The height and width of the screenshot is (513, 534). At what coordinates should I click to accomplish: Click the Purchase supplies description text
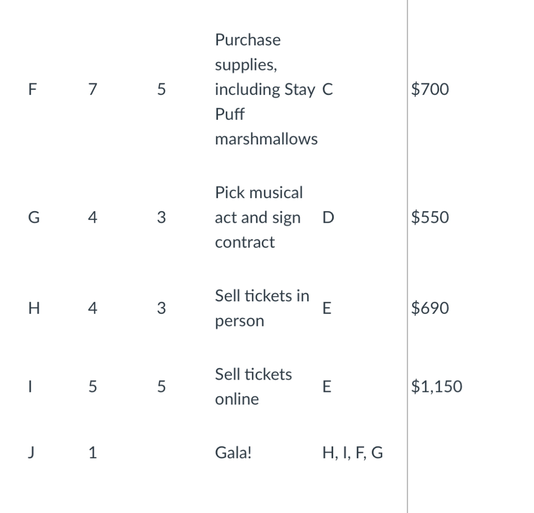click(x=265, y=90)
